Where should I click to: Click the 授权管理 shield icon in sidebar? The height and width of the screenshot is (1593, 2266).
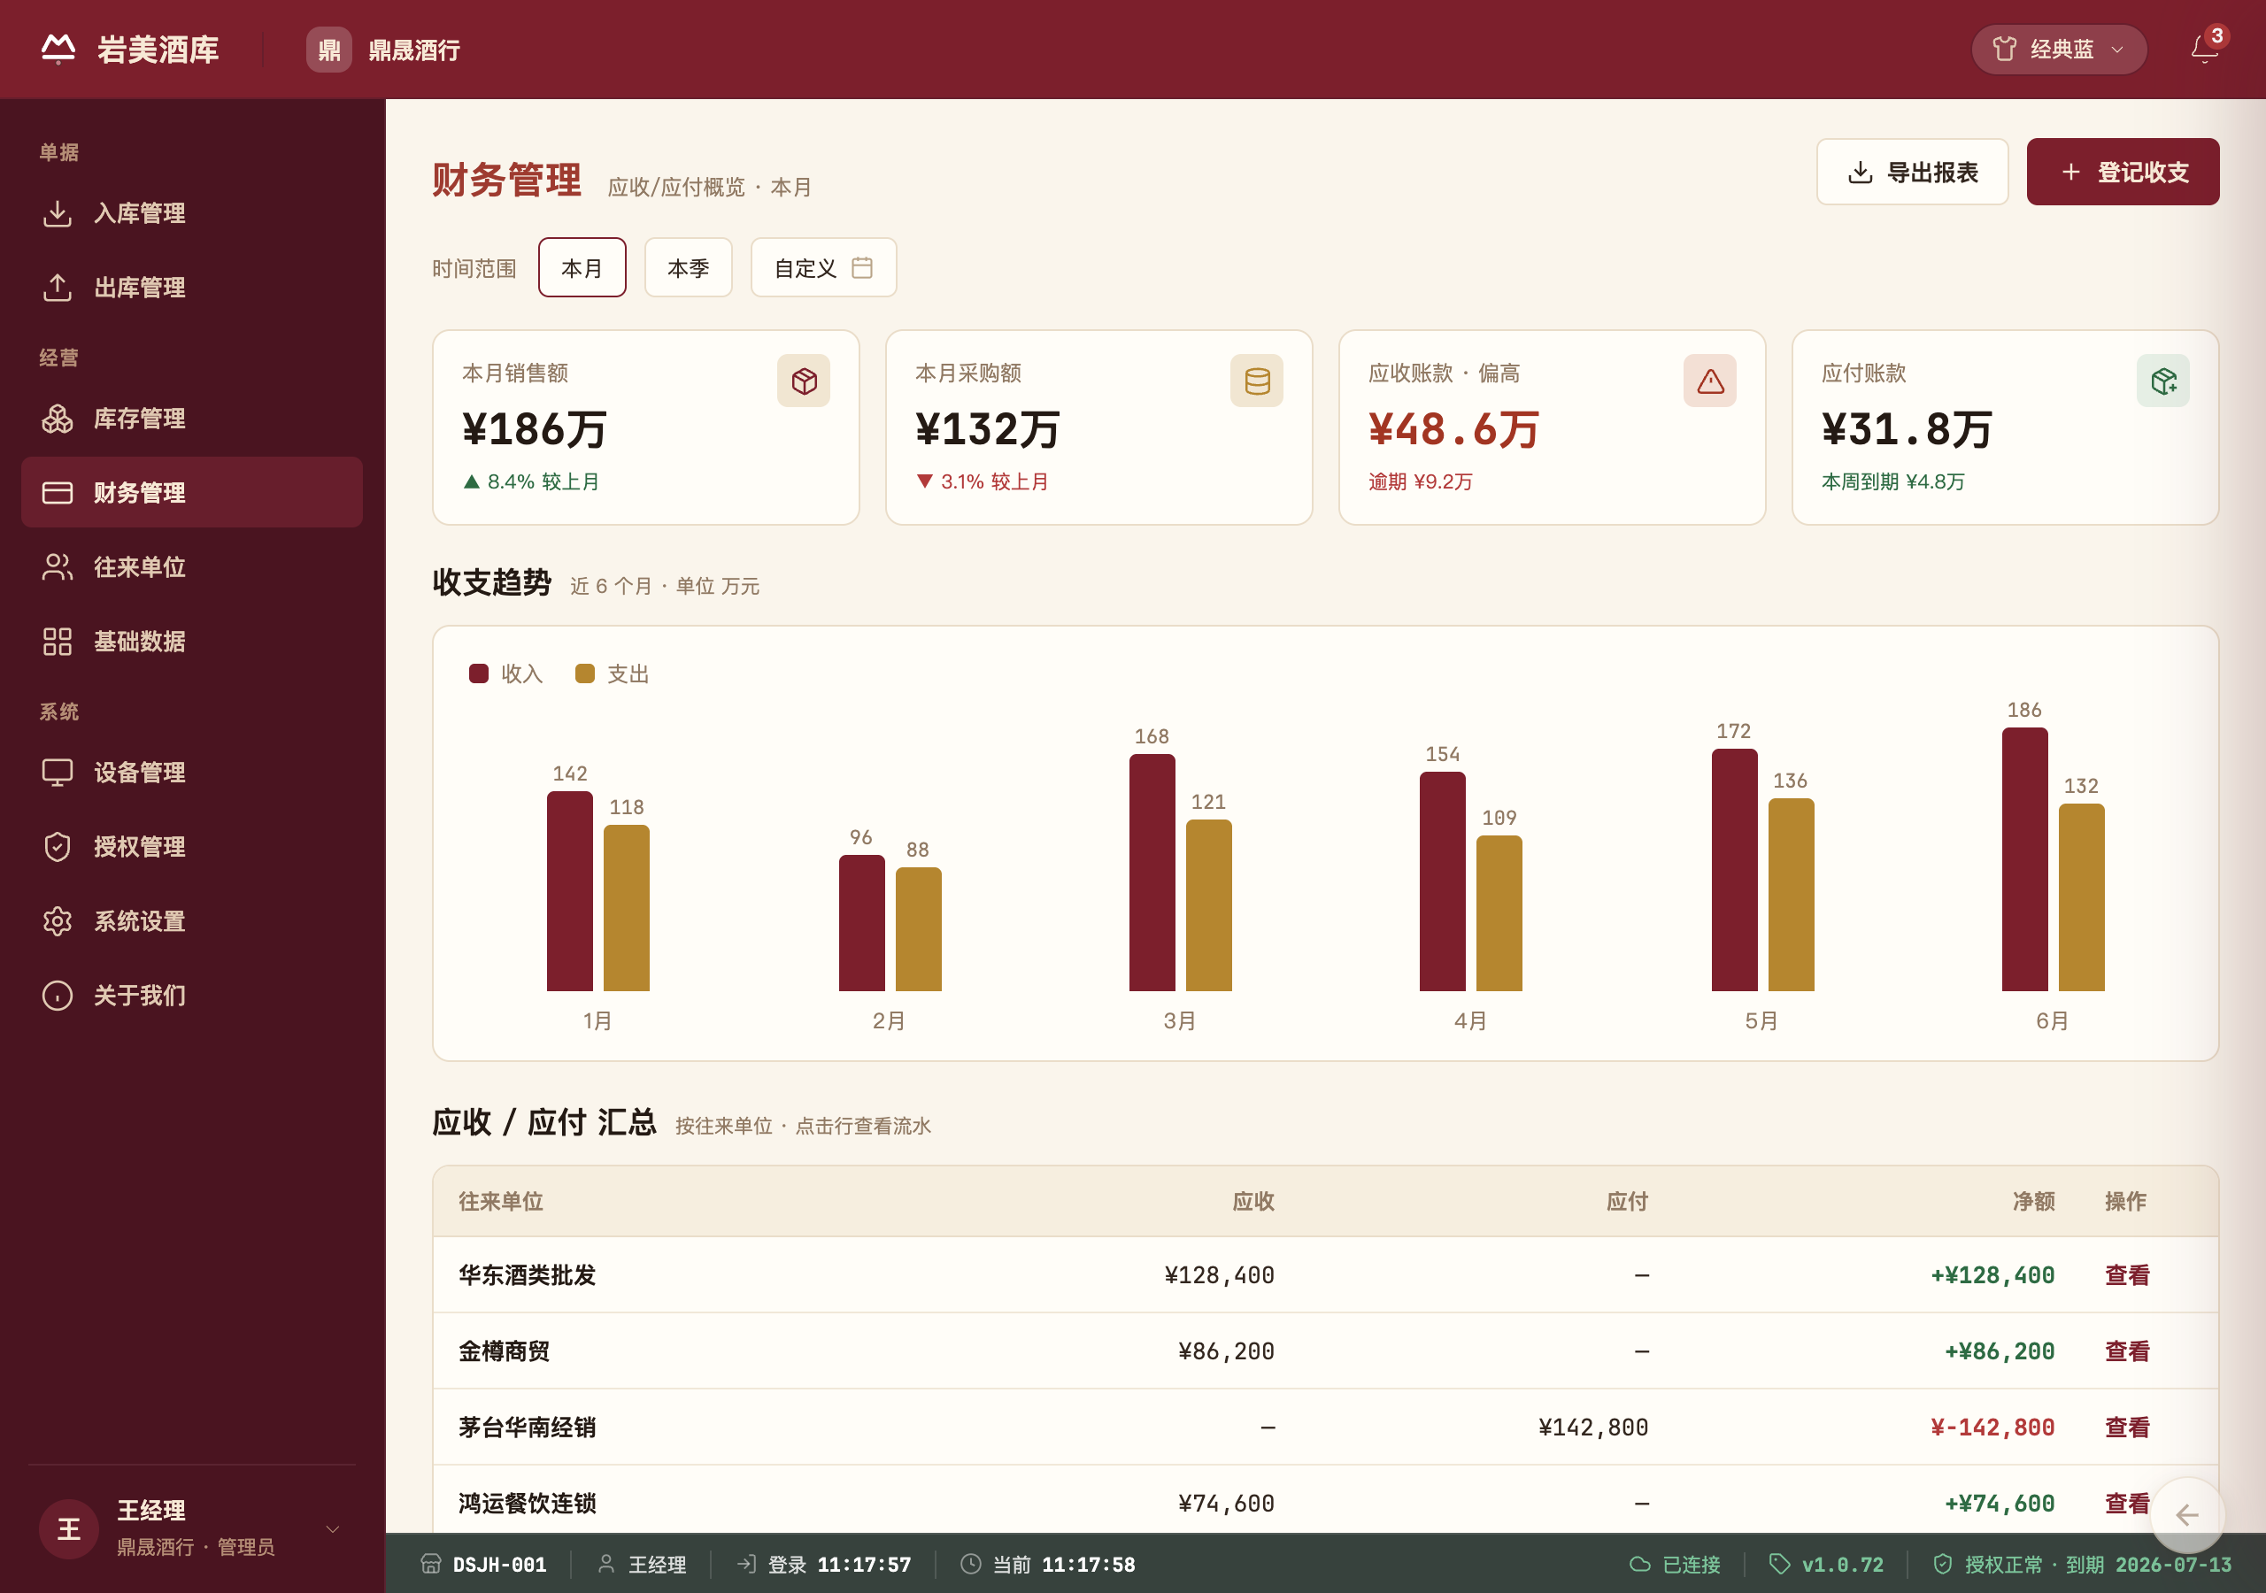(58, 847)
